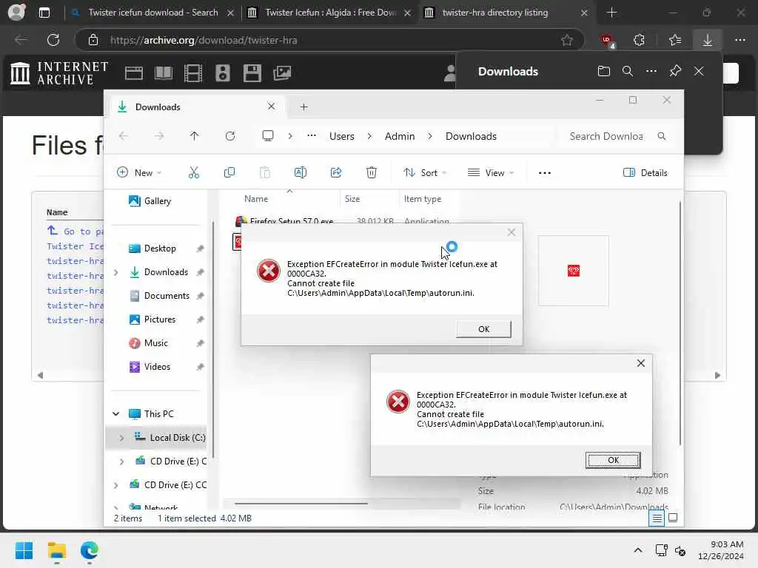
Task: Switch to large thumbnails view icon in status bar
Action: pyautogui.click(x=672, y=518)
